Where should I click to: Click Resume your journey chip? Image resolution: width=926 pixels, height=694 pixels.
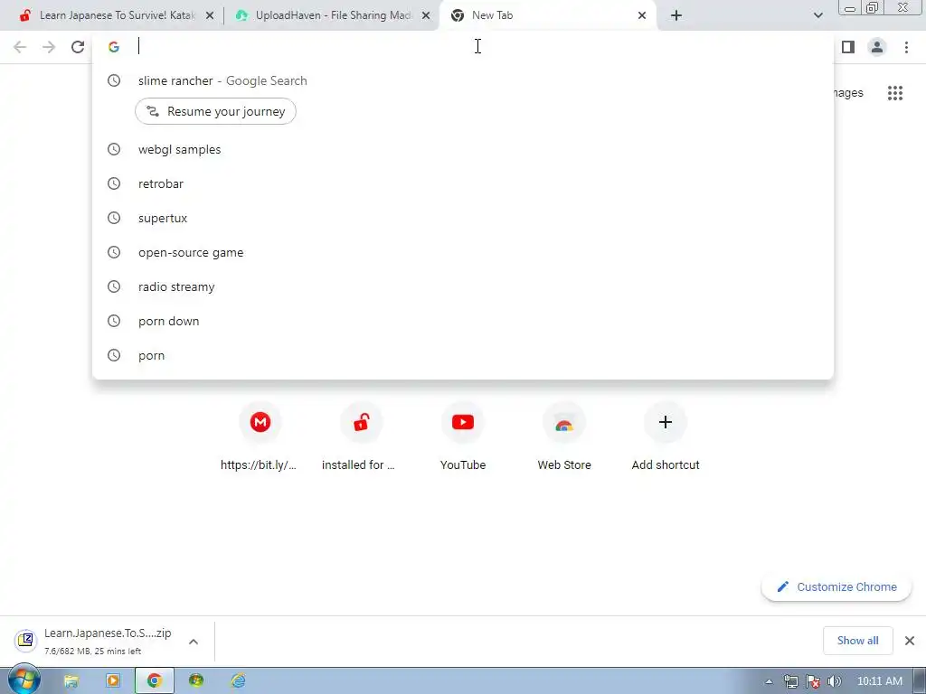pos(215,111)
